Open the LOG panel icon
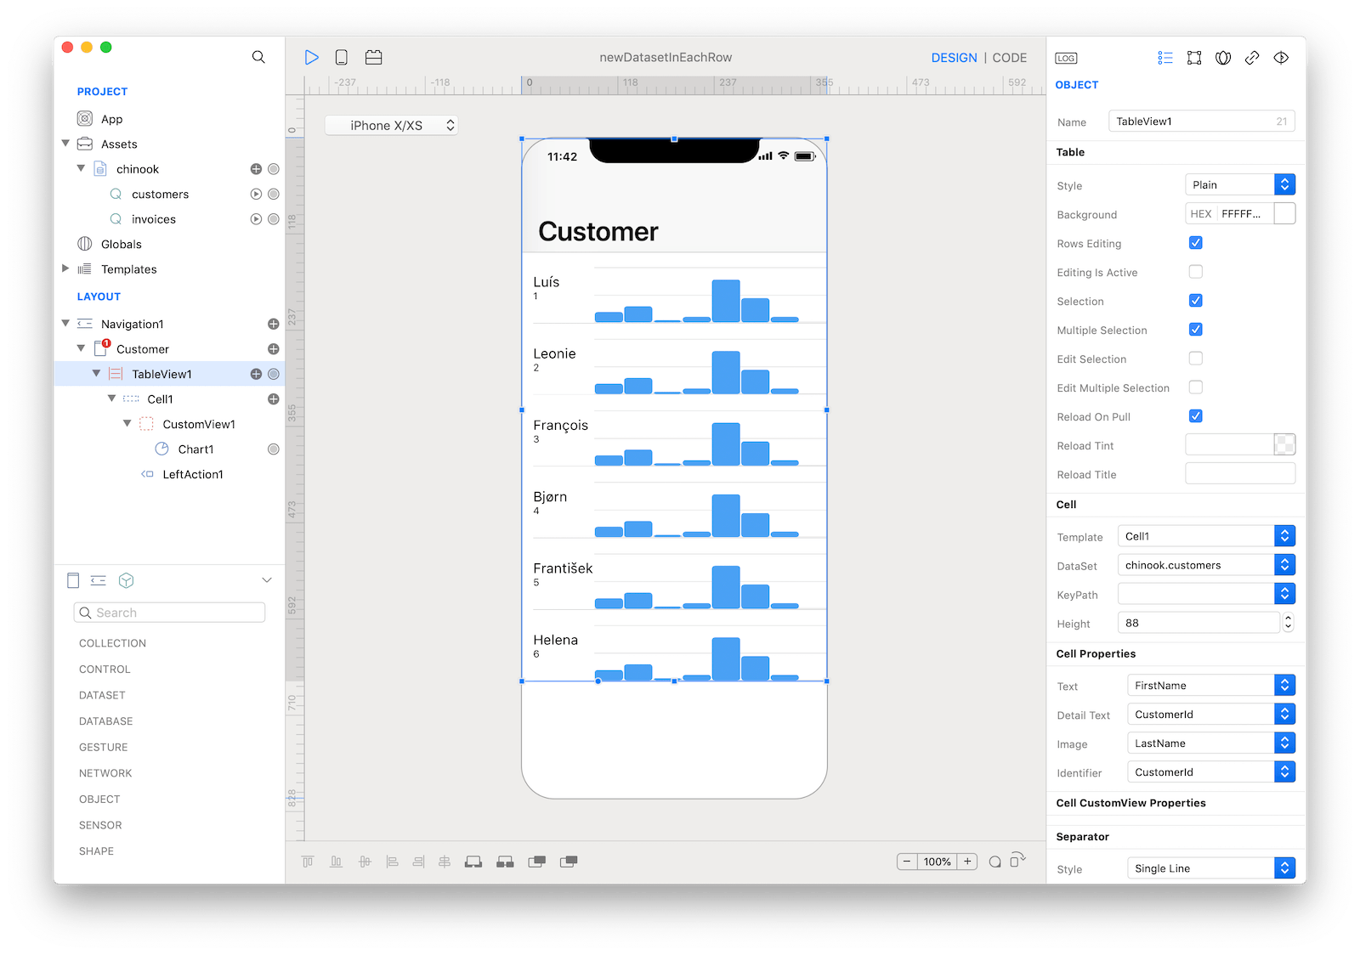The image size is (1360, 955). pos(1066,58)
